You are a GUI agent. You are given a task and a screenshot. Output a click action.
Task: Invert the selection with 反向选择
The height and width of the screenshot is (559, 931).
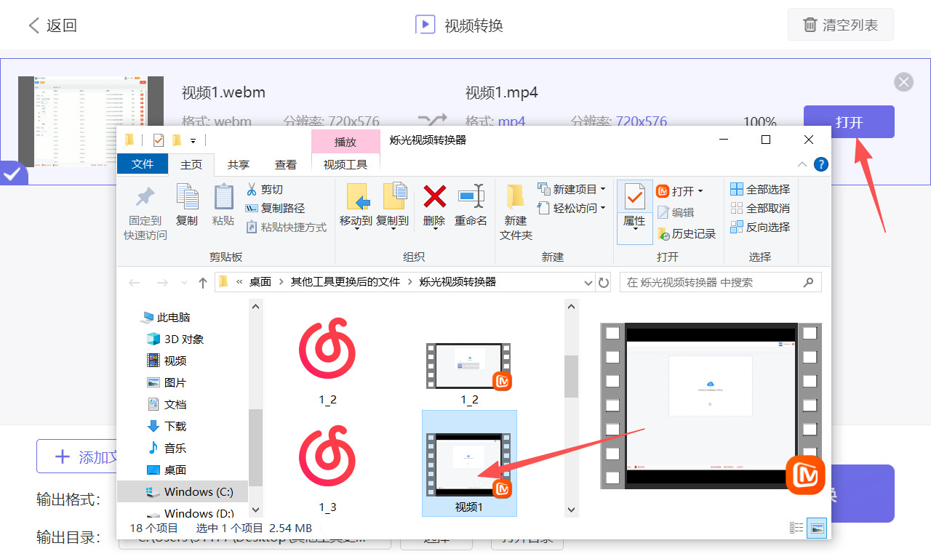760,227
